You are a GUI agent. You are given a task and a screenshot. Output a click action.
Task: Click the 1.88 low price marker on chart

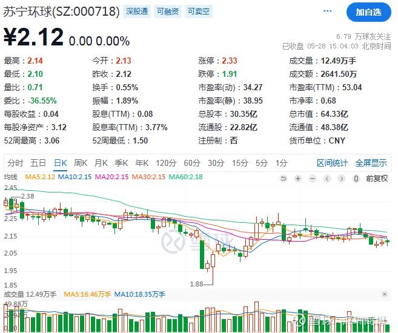pyautogui.click(x=196, y=284)
